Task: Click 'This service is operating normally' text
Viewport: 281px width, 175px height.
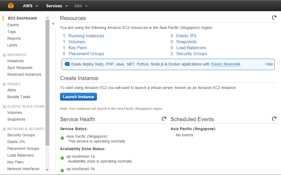Action: (97, 141)
